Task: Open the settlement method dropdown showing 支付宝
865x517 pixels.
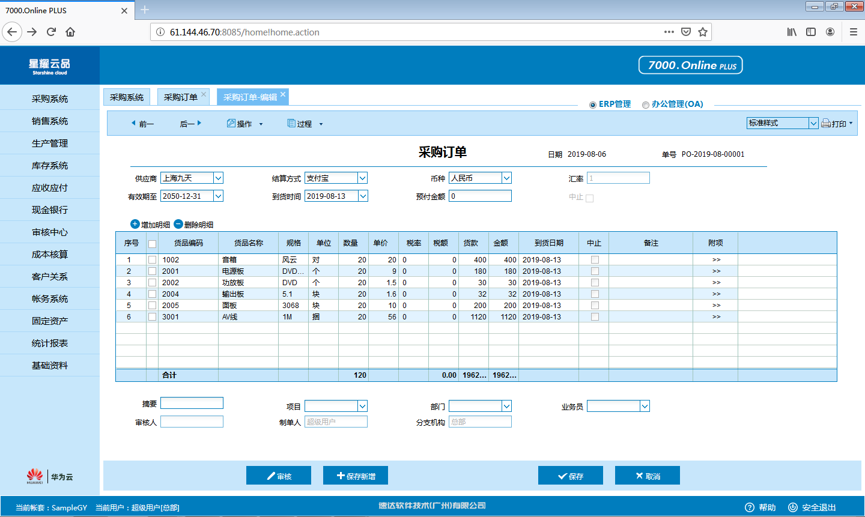Action: (362, 178)
